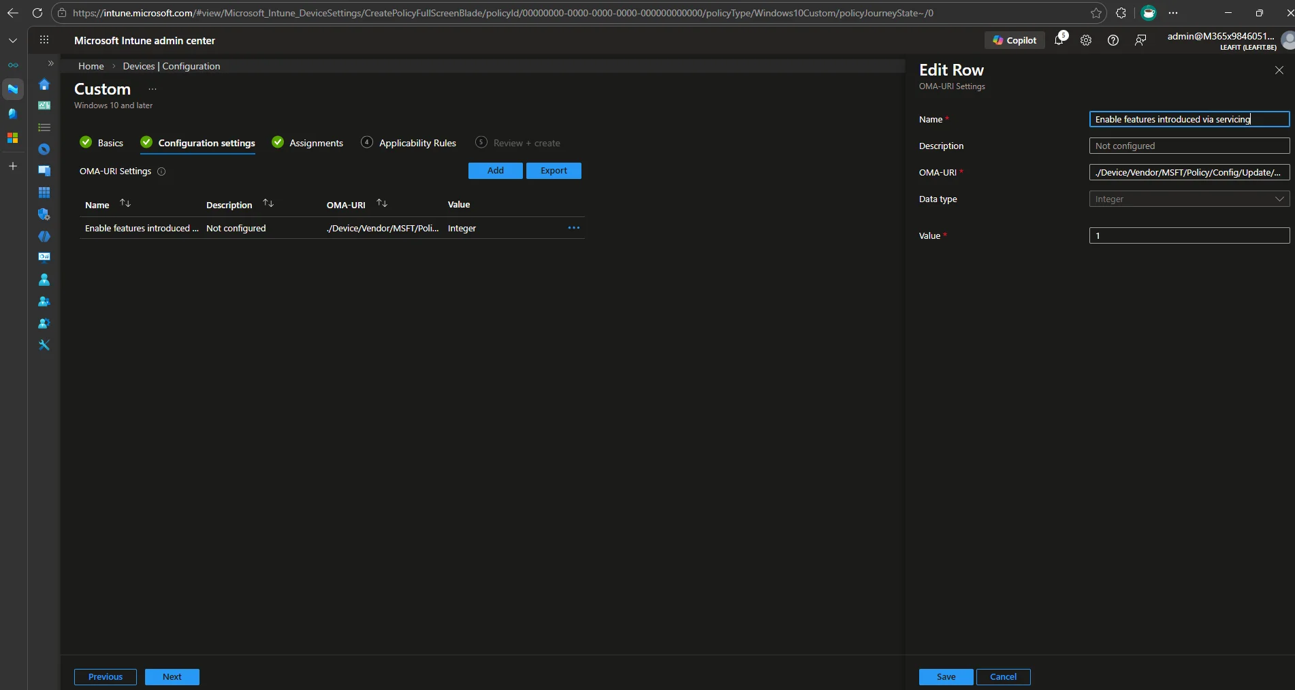1295x690 pixels.
Task: Edit the Value input field
Action: click(1189, 235)
